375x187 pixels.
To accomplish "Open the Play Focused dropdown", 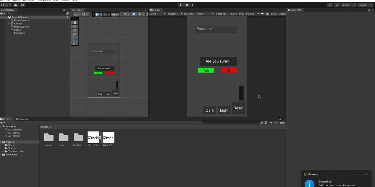I will point(249,14).
